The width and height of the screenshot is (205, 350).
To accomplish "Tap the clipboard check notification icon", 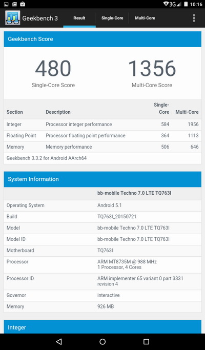I will tap(23, 4).
